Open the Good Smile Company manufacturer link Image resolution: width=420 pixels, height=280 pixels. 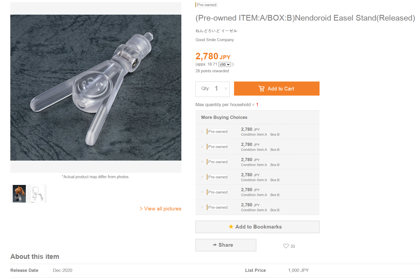point(214,40)
